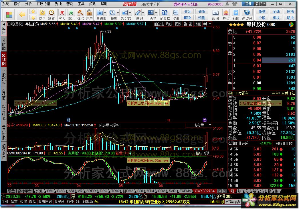Open the 扩展行情 menu

click(43, 4)
